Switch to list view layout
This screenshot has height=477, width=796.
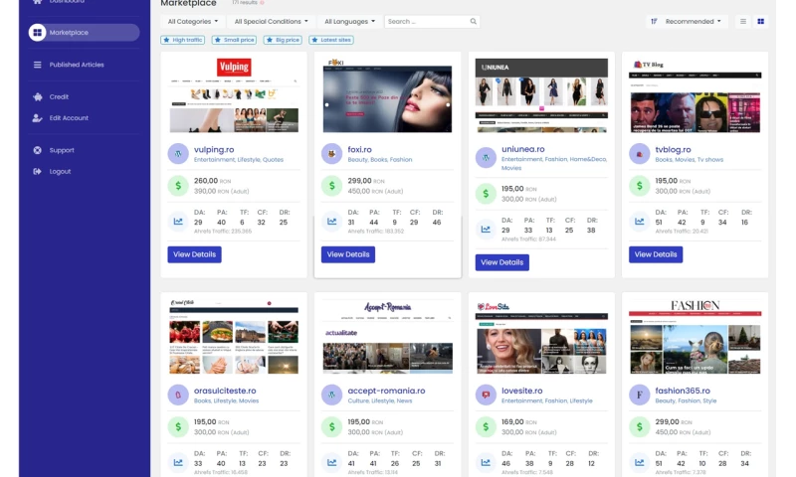(x=742, y=21)
